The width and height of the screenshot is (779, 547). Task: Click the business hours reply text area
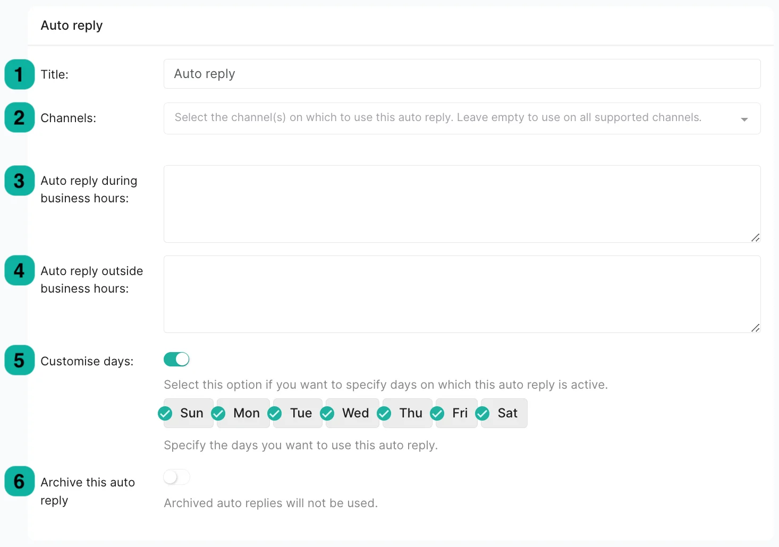(462, 204)
